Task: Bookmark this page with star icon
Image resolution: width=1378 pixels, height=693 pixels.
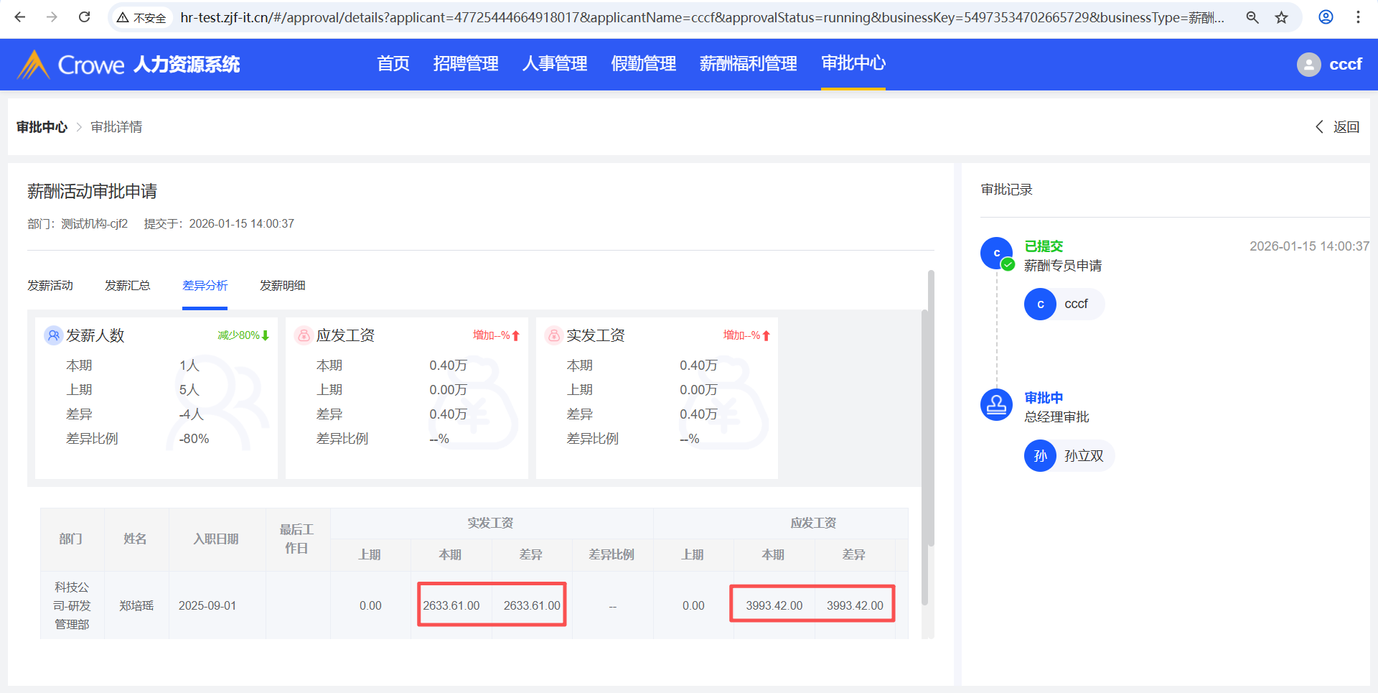Action: (1281, 17)
